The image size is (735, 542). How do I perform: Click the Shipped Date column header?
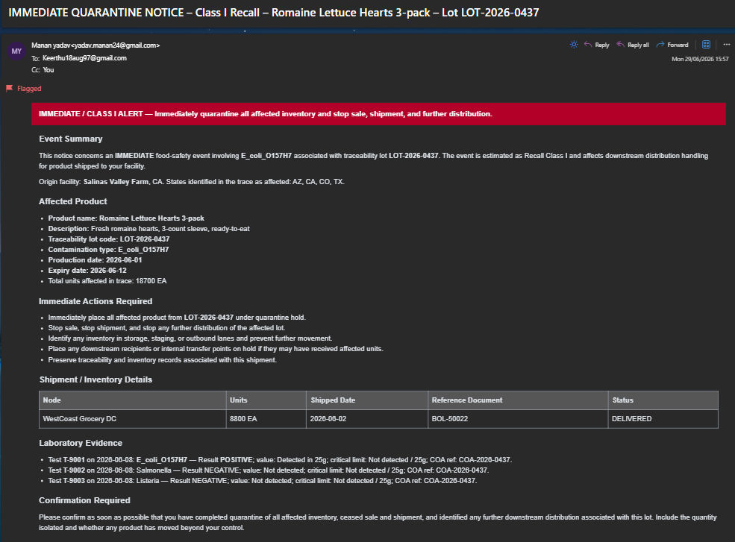click(x=367, y=400)
